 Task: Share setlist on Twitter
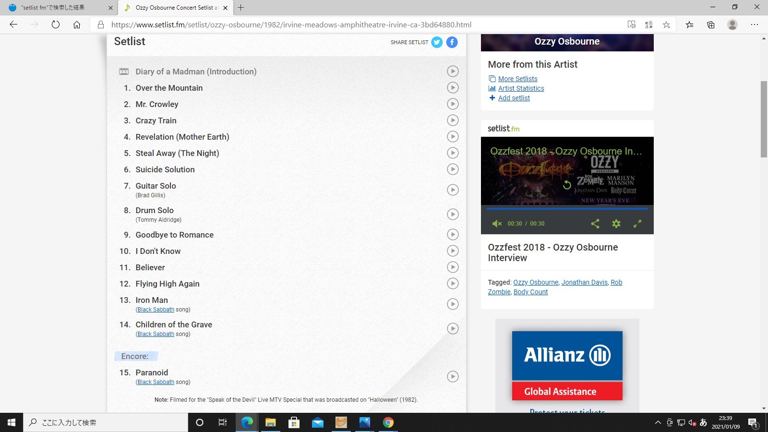(437, 42)
